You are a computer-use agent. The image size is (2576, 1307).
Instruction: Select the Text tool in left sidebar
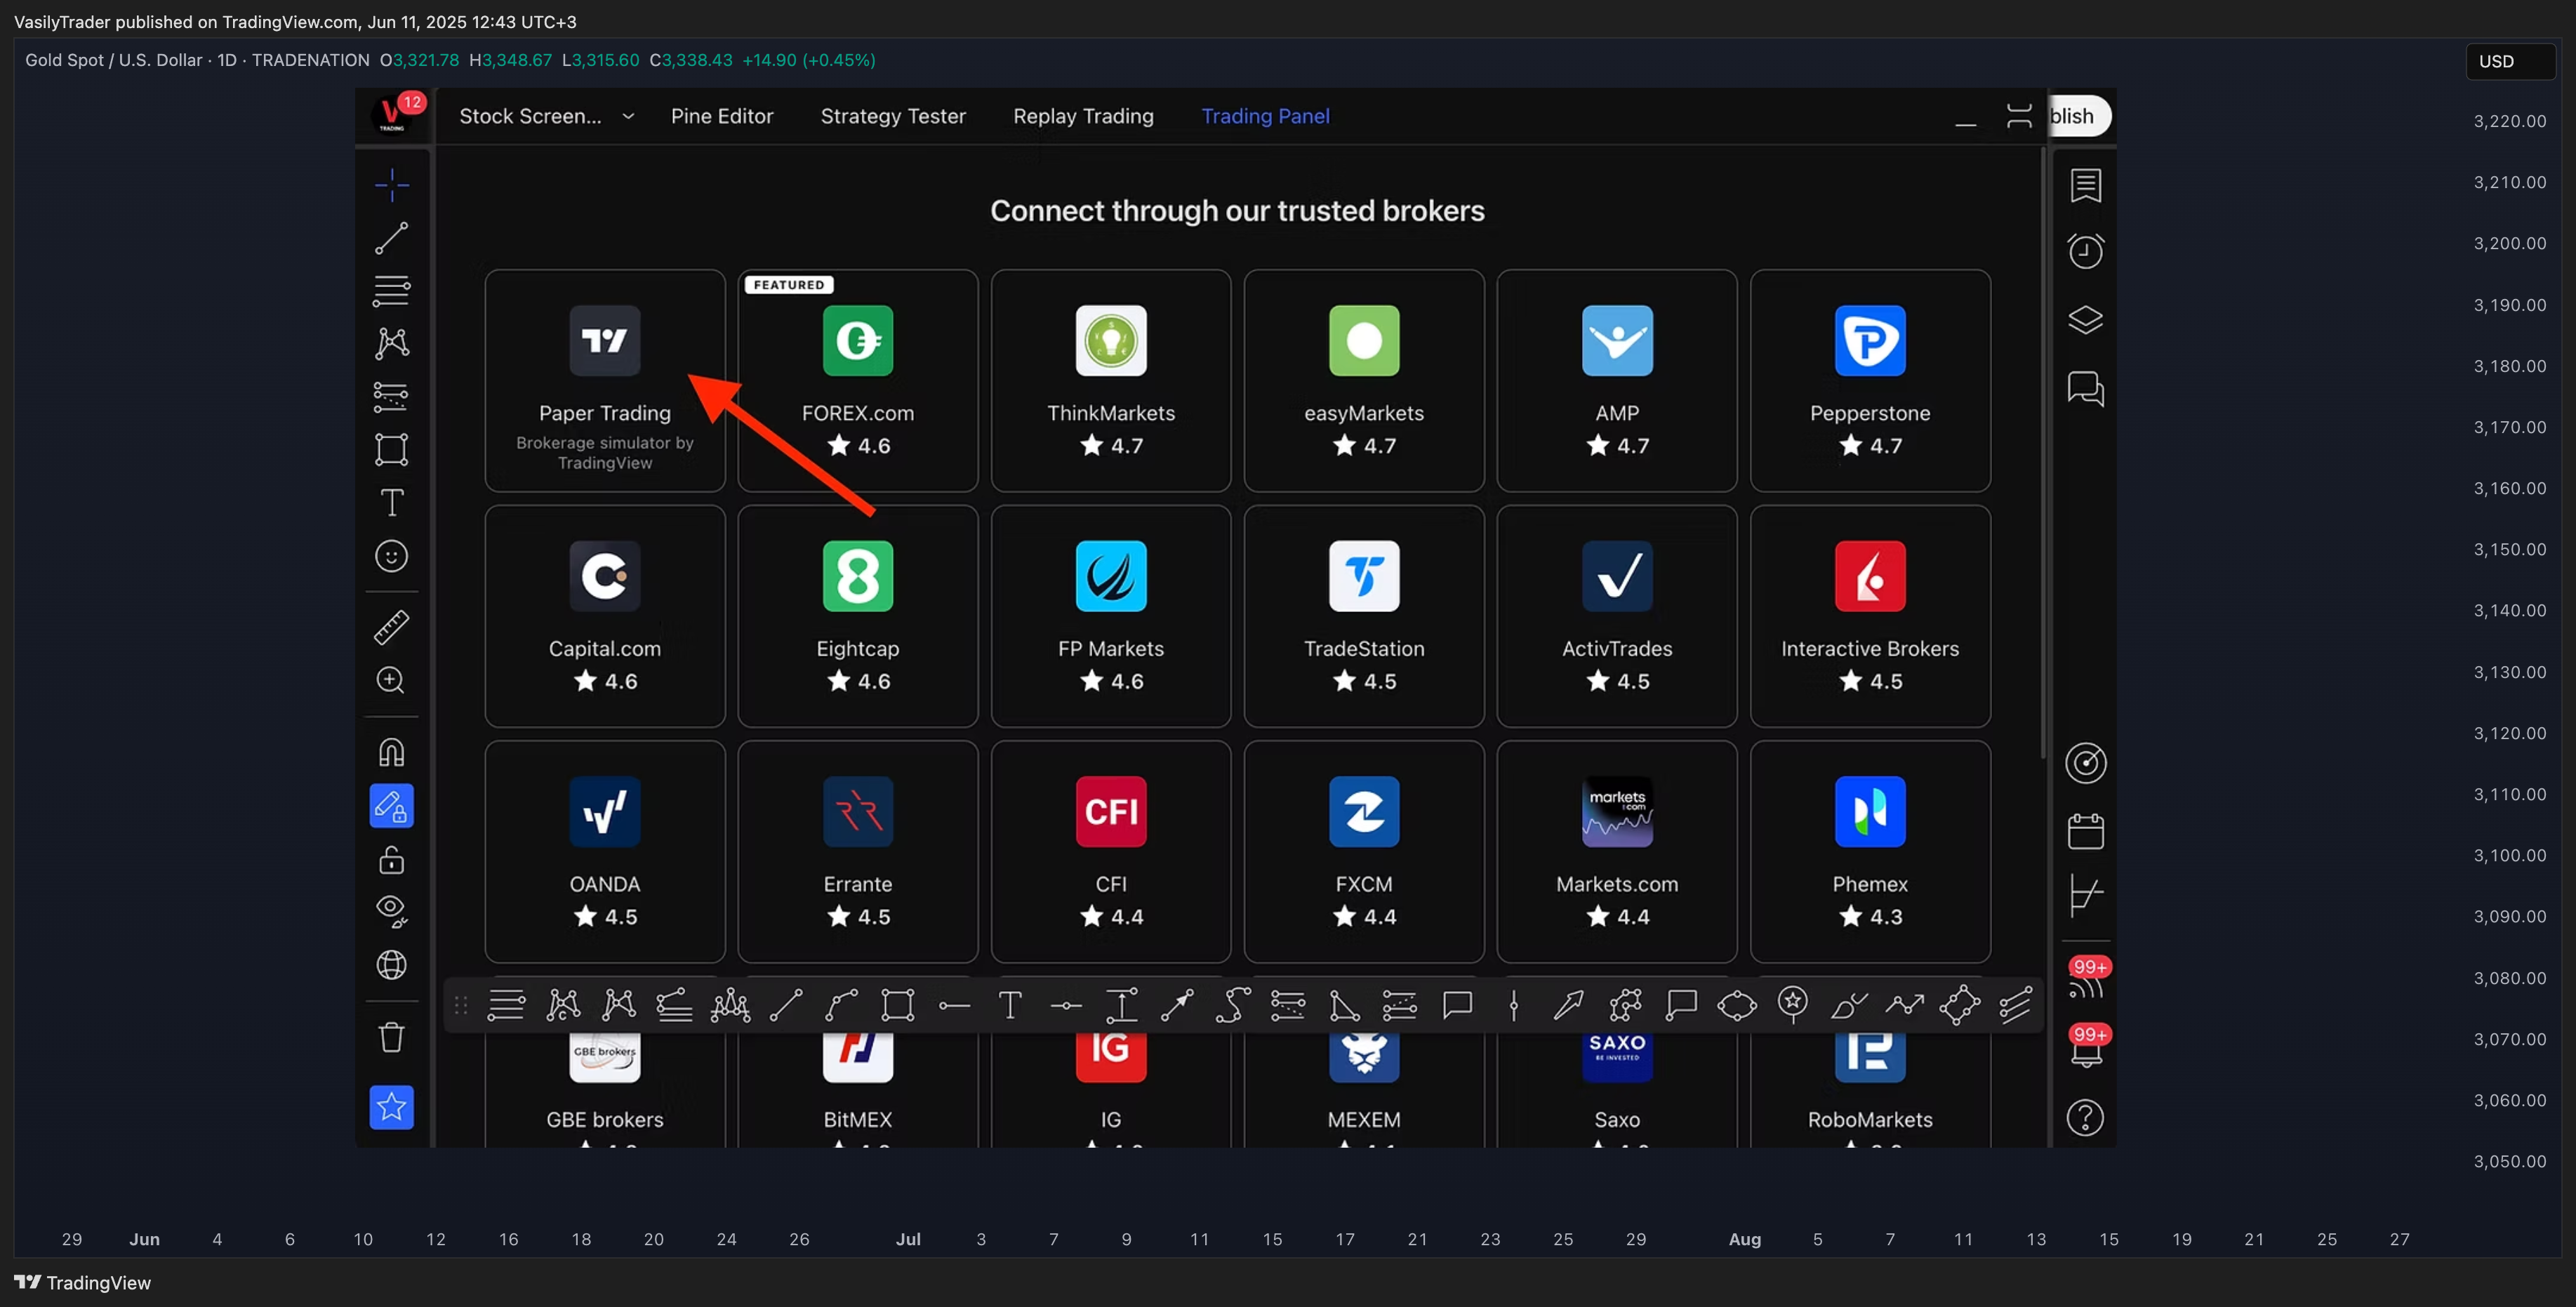click(x=391, y=503)
